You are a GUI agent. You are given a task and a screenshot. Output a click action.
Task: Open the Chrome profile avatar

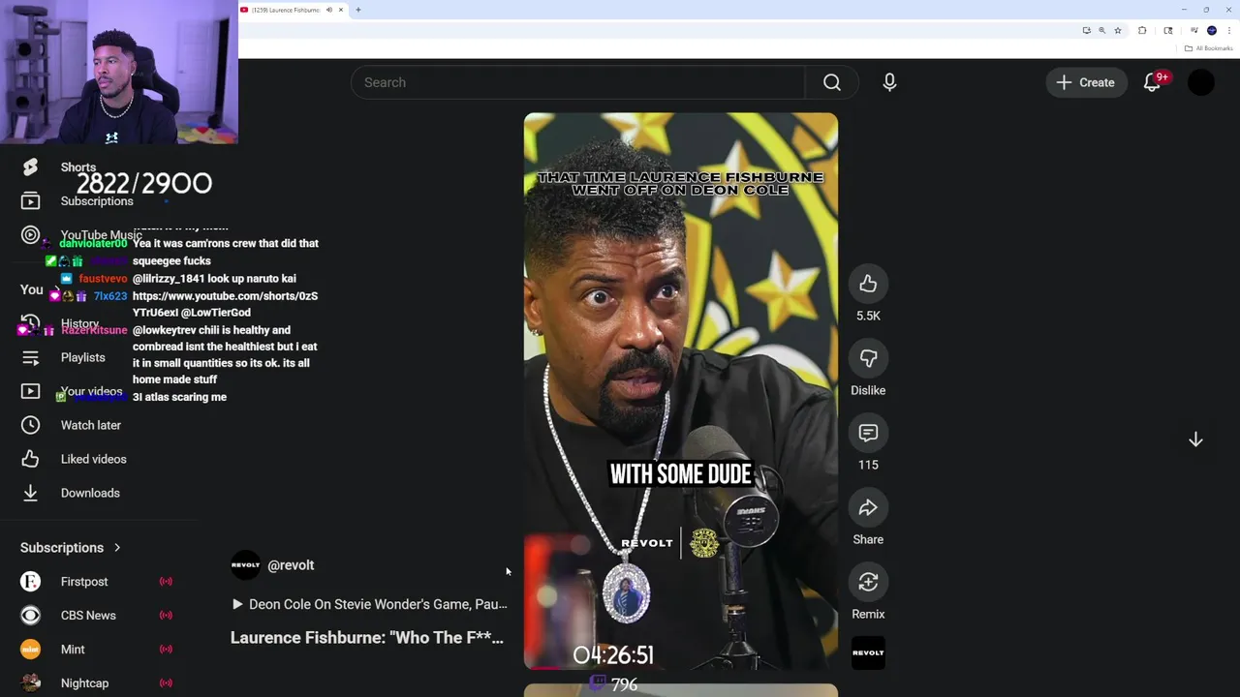coord(1212,30)
